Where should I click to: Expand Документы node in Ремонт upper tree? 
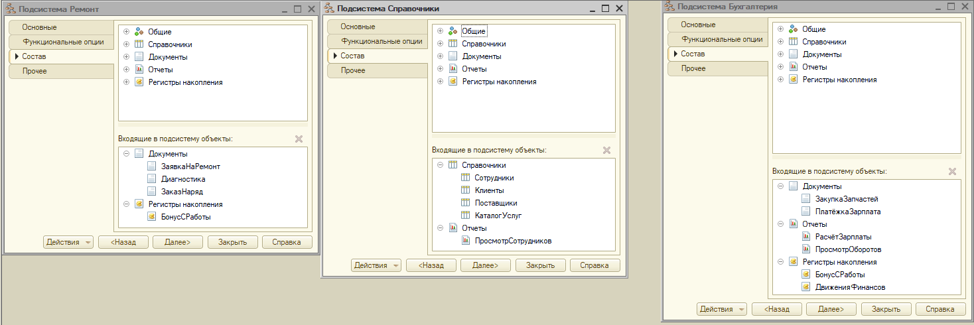click(126, 57)
